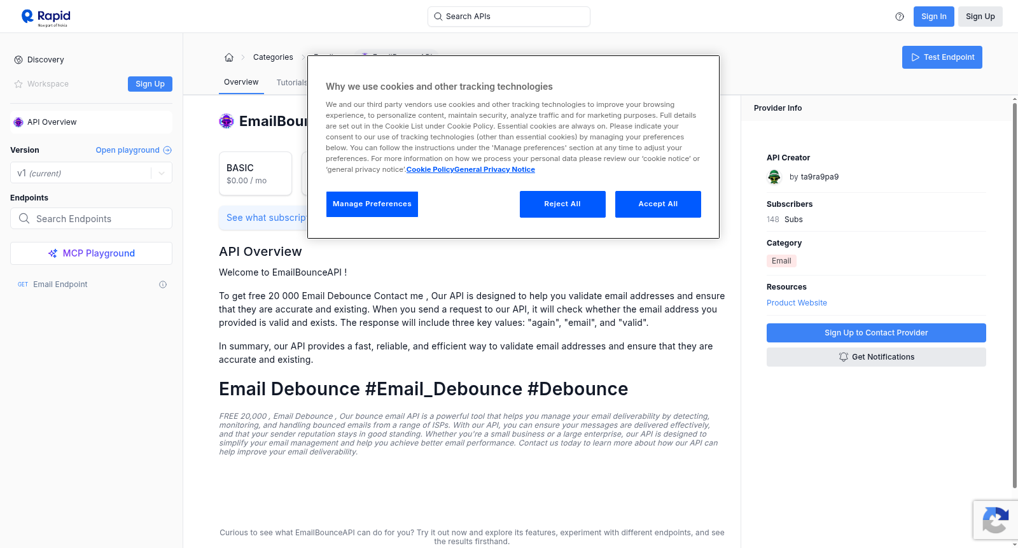Click the ta9ra9pa9 creator avatar
The width and height of the screenshot is (1018, 548).
pyautogui.click(x=774, y=177)
